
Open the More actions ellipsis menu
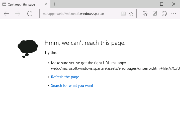click(173, 14)
